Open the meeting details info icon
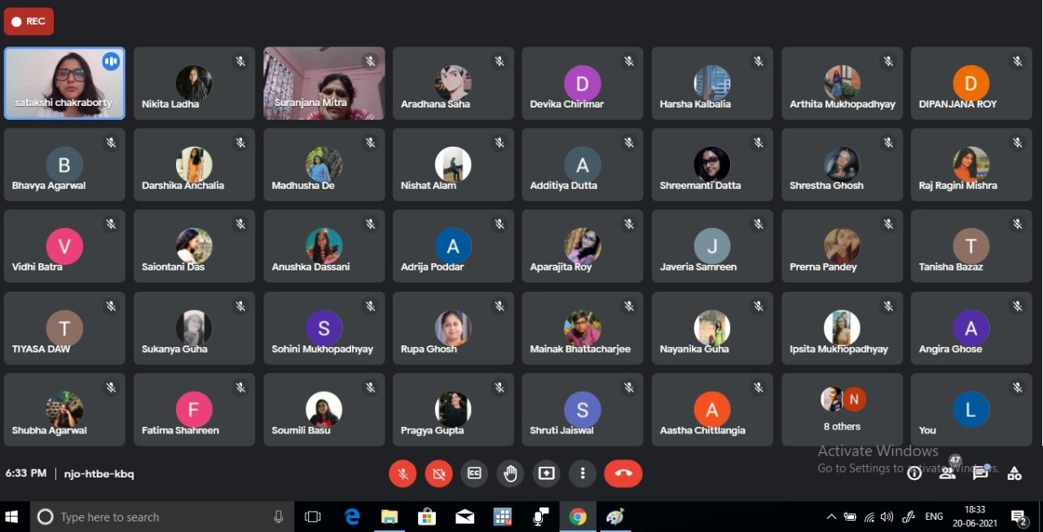Viewport: 1043px width, 532px height. (914, 473)
